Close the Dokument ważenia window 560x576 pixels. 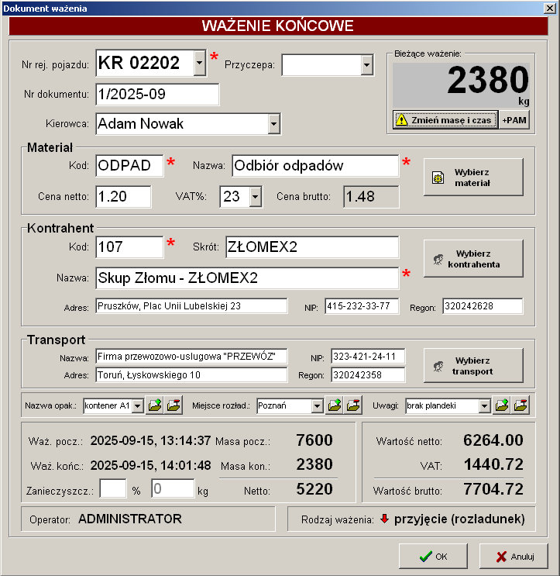coord(549,8)
